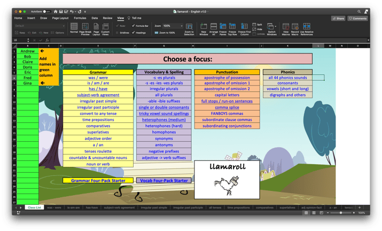Open the undo history dropdown arrow
The height and width of the screenshot is (231, 382).
tap(75, 11)
